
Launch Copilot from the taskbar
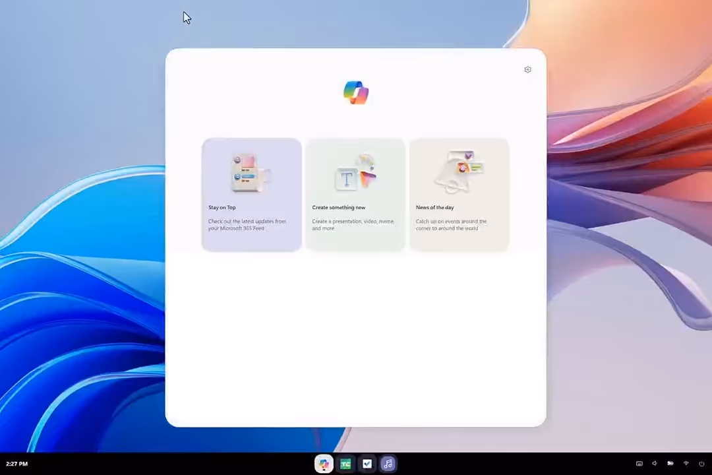pos(324,464)
